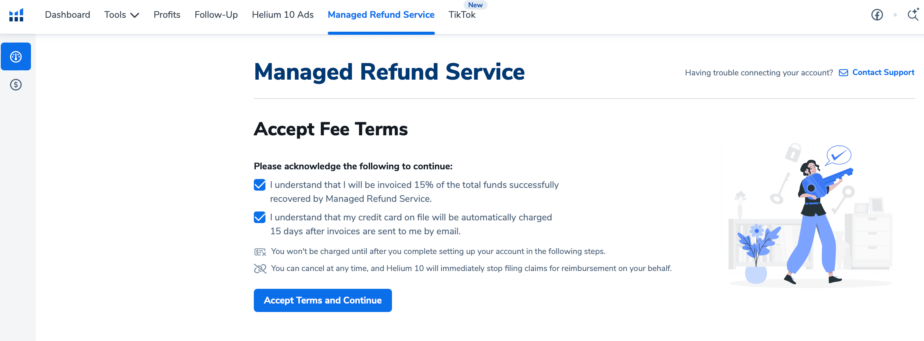924x341 pixels.
Task: Click the no-charge invoice icon
Action: pos(260,252)
